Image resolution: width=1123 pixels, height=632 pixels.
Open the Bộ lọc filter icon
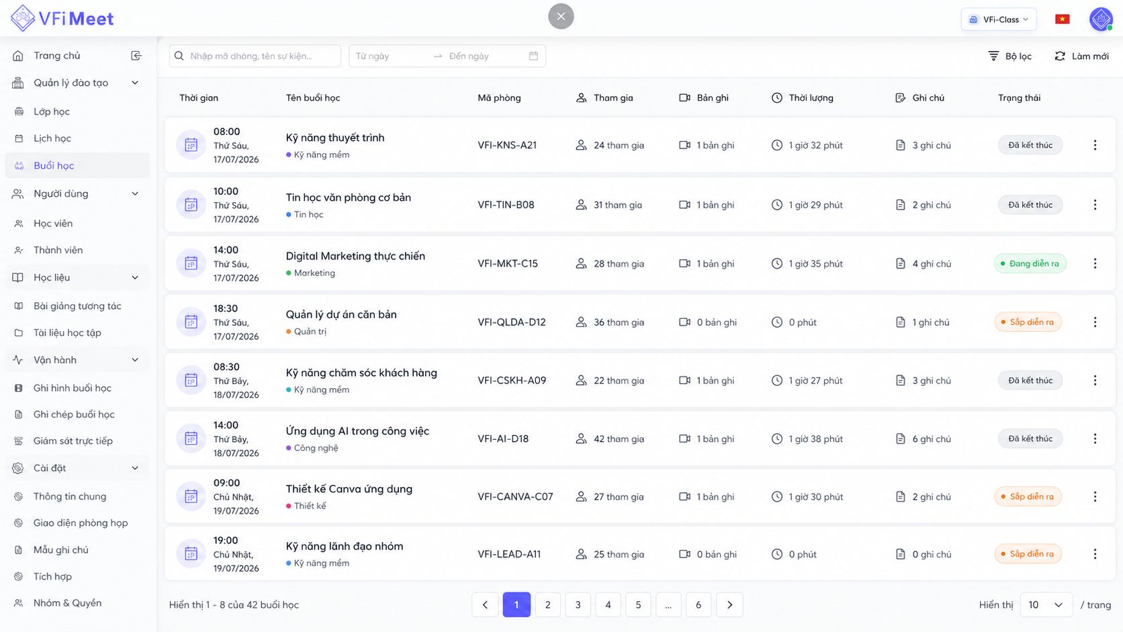click(993, 56)
